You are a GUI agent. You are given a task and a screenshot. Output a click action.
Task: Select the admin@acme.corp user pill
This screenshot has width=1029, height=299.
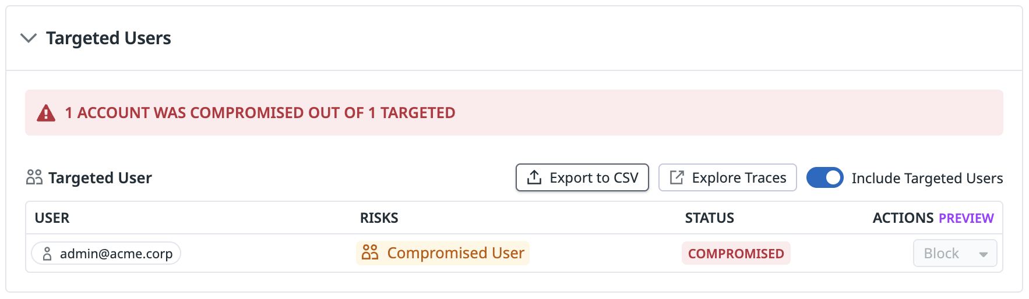pyautogui.click(x=106, y=254)
